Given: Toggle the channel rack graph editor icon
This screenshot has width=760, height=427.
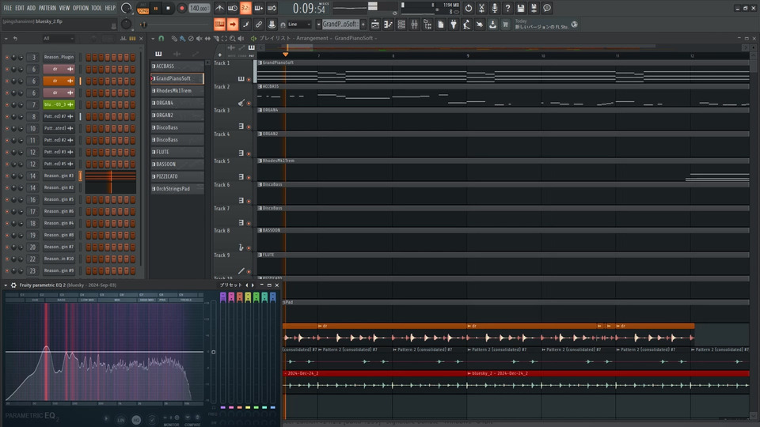Looking at the screenshot, I should (x=123, y=38).
